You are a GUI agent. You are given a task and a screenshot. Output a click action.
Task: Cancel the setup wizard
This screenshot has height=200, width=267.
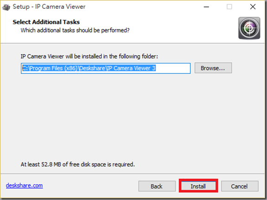point(240,186)
